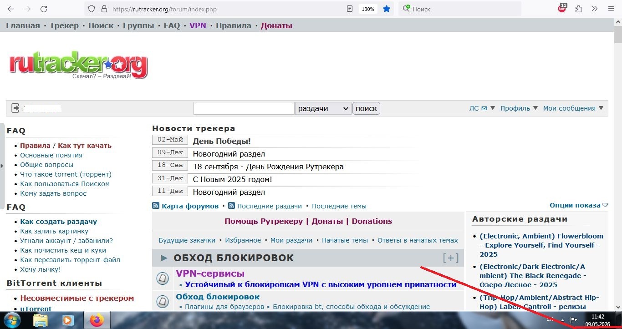Open Ответы в начатых темах link
Screen dimensions: 622x329
[418, 240]
